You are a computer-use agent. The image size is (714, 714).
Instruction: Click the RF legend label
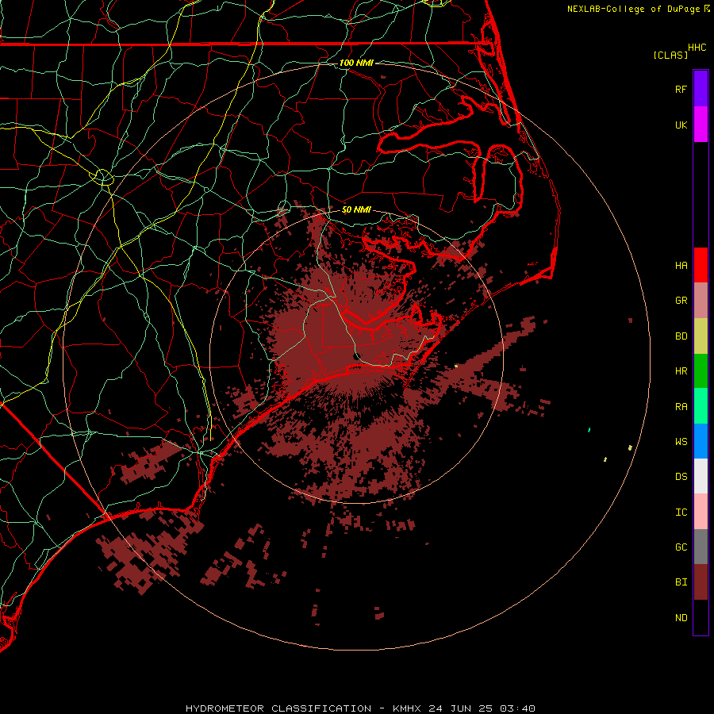(681, 89)
